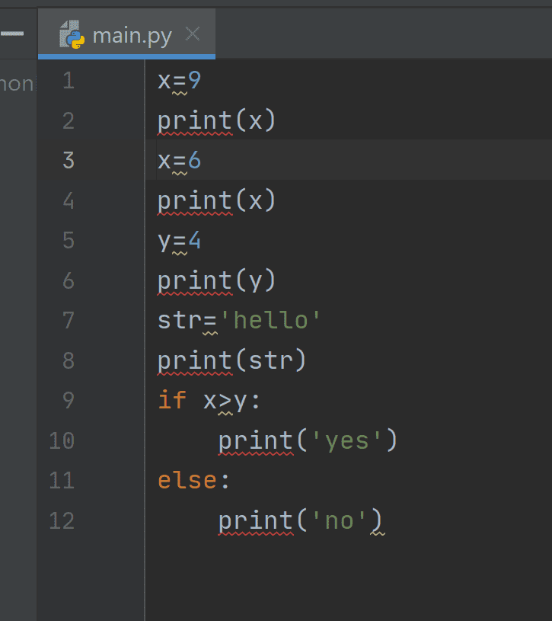Close the main.py editor tab
The image size is (552, 621).
click(193, 34)
